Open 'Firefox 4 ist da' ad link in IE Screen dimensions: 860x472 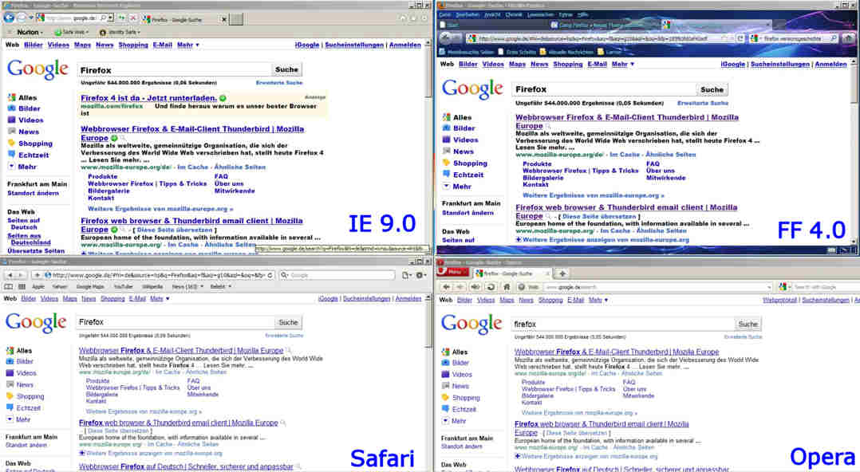click(x=148, y=97)
